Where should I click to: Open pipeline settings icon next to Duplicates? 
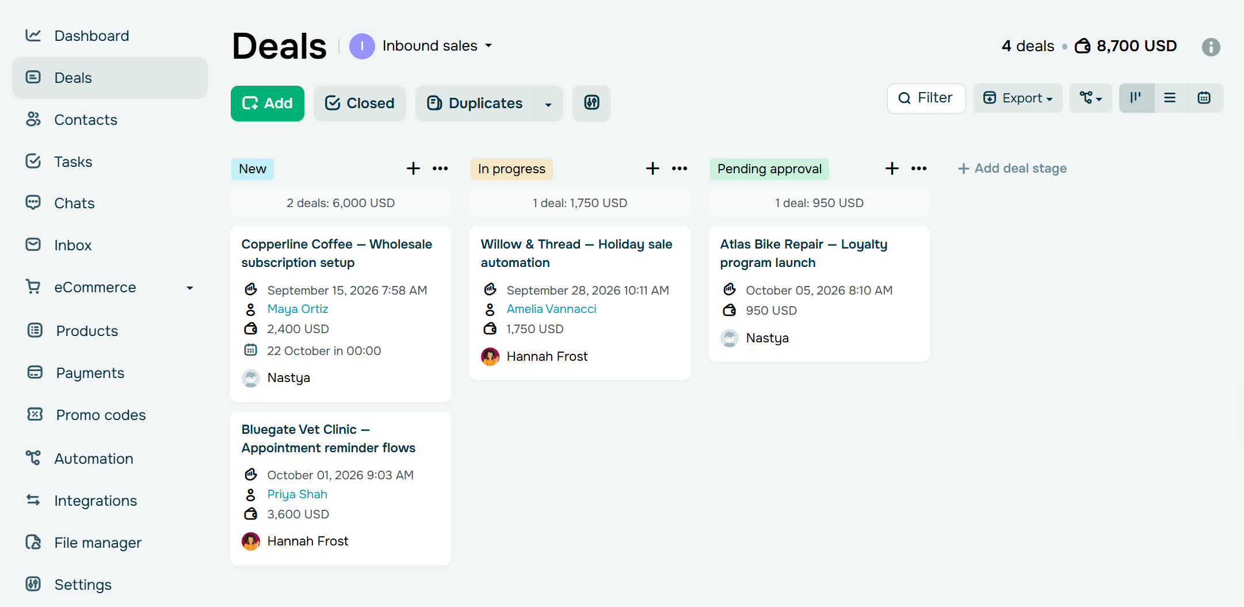click(x=592, y=103)
